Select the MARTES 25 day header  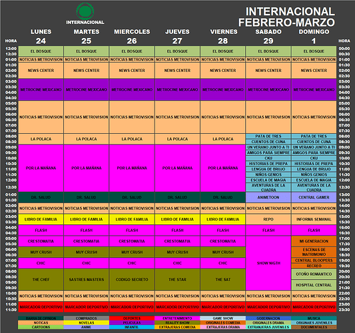tap(87, 36)
